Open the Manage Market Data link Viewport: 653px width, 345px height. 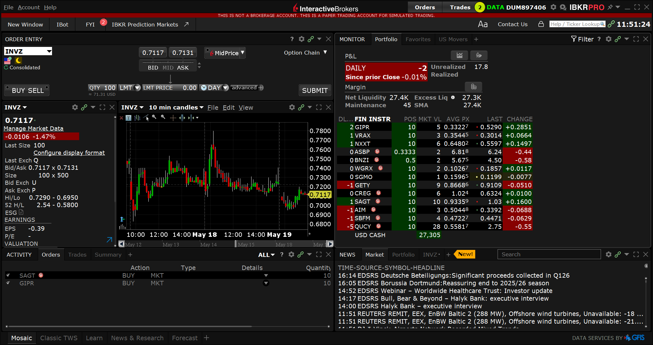(34, 128)
